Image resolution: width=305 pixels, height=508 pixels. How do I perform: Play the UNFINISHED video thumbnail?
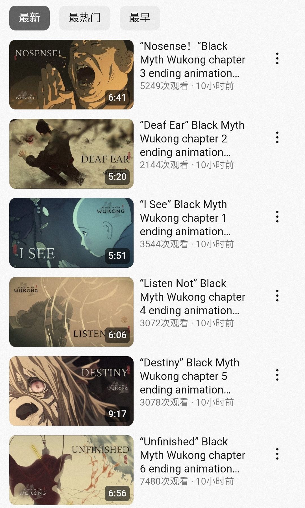(x=71, y=470)
